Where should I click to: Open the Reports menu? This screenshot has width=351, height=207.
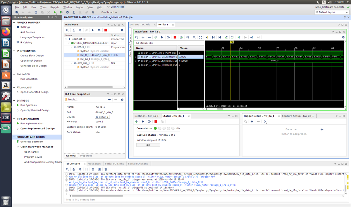coord(55,7)
